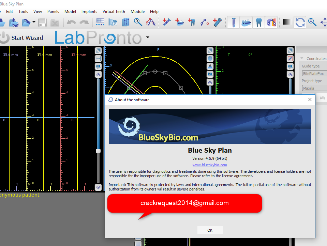Click the undo arrow icon
The image size is (327, 246).
click(71, 23)
